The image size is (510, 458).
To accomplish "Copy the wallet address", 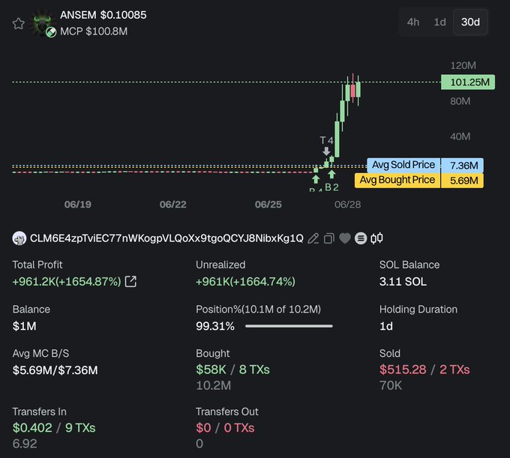I will (328, 238).
